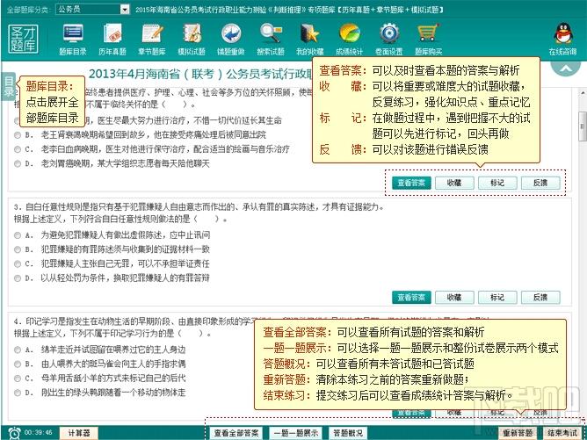Select option A for question 3
This screenshot has width=587, height=440.
(18, 235)
